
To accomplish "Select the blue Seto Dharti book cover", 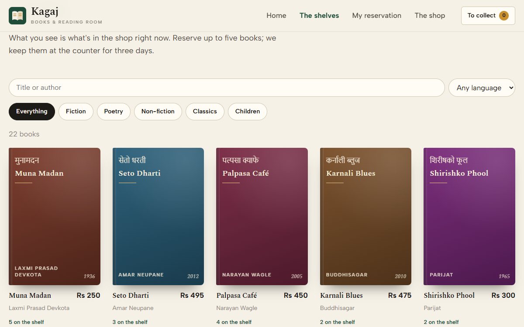I will tap(158, 216).
